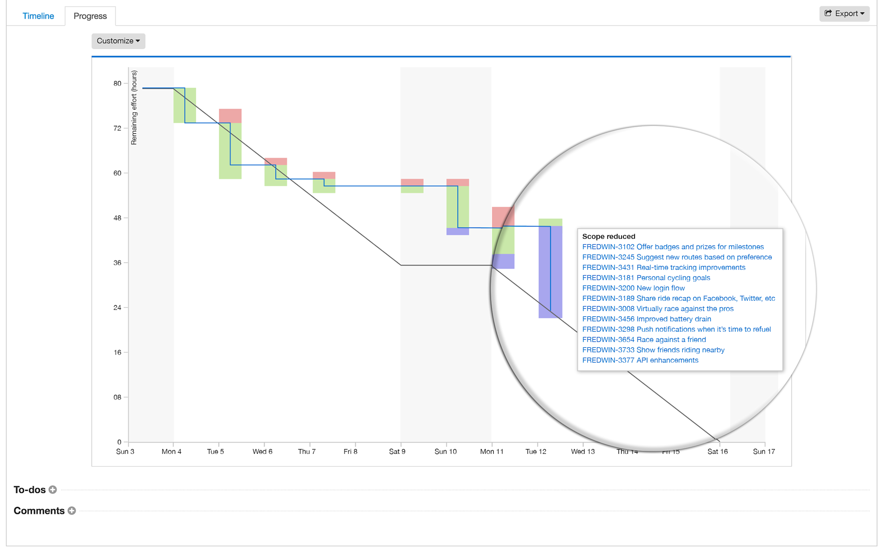Switch to the Timeline tab
The image size is (883, 553).
[38, 15]
